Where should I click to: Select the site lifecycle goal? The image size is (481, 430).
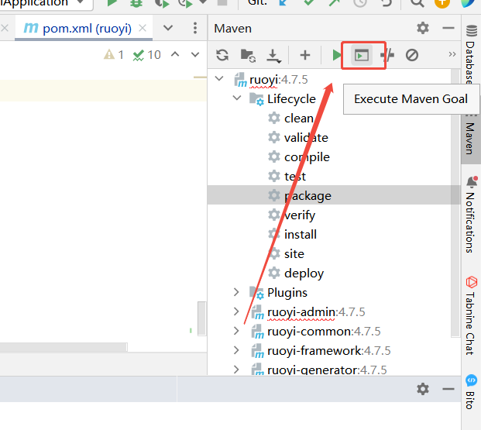pyautogui.click(x=294, y=254)
